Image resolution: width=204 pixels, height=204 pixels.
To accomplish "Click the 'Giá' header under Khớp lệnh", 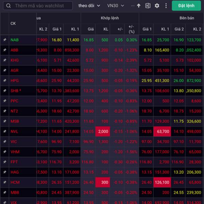I will coord(90,29).
